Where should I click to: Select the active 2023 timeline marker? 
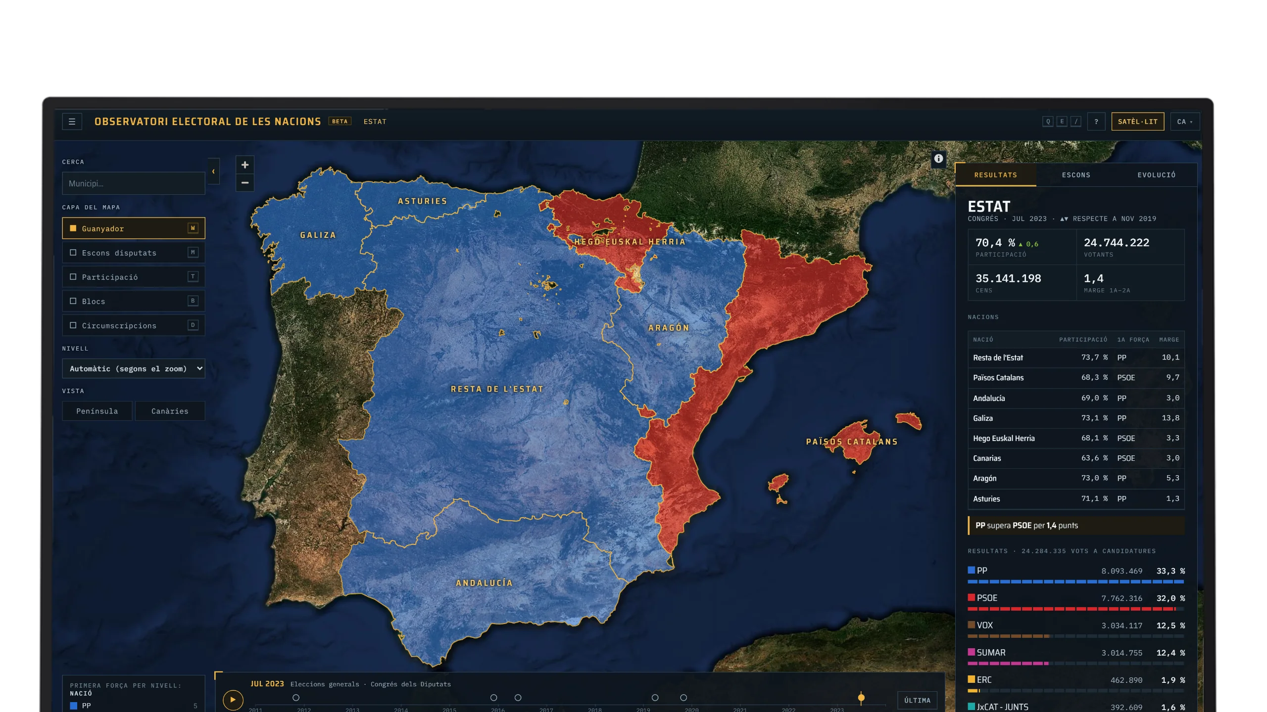pos(861,698)
